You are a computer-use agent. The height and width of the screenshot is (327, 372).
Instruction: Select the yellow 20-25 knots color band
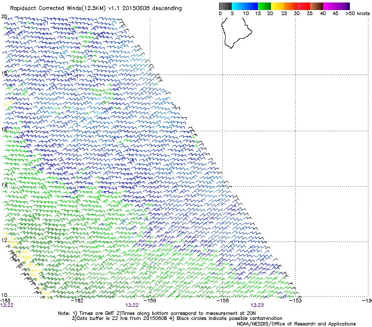(277, 6)
